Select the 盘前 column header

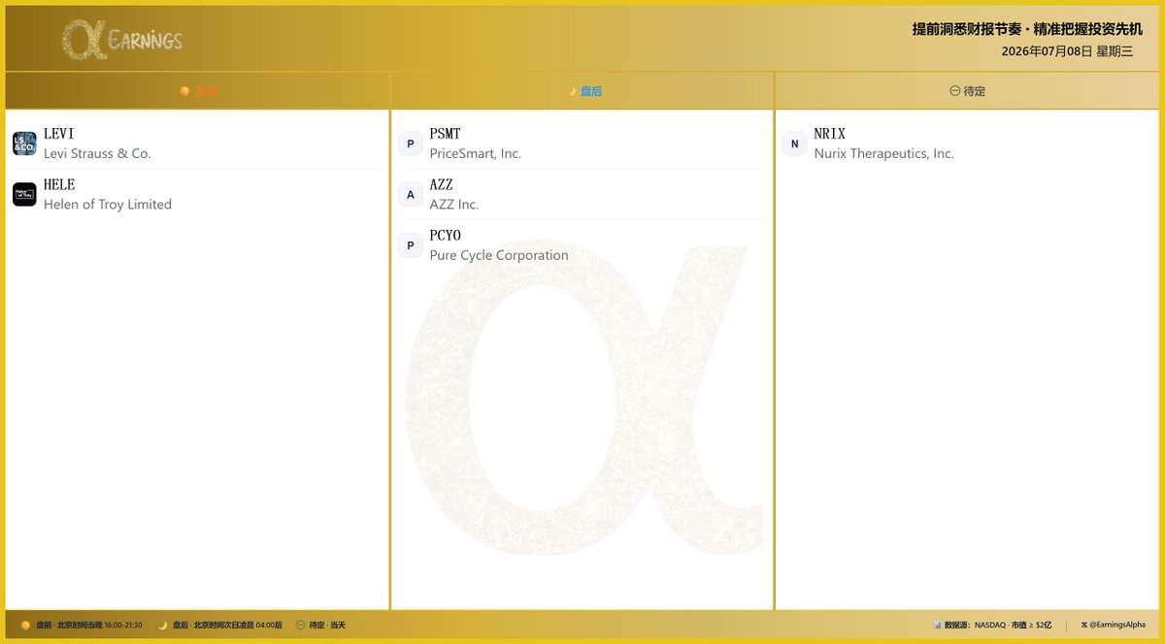click(x=198, y=91)
